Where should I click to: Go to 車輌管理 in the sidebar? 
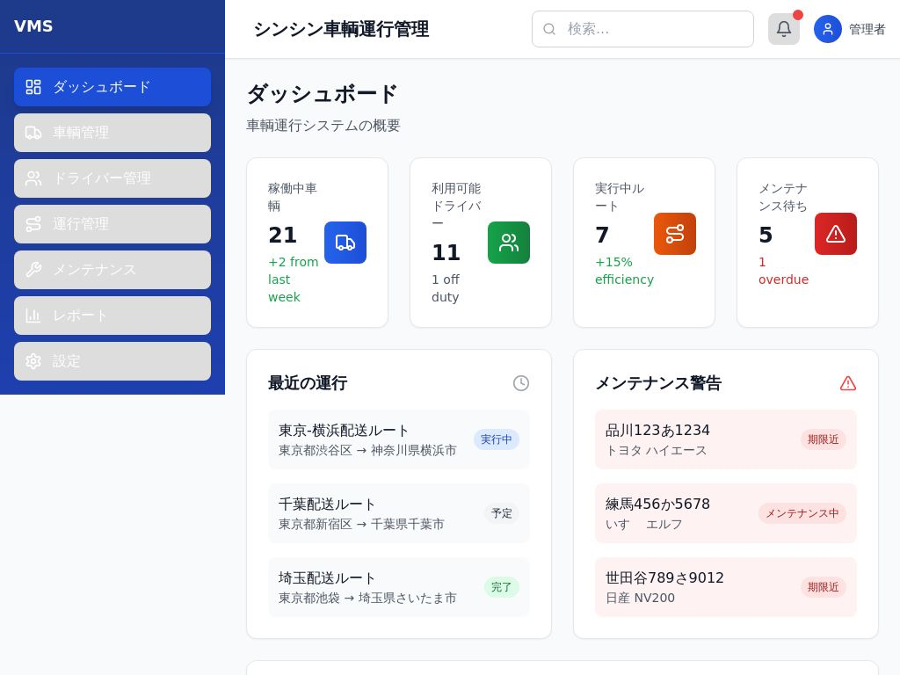pyautogui.click(x=112, y=133)
